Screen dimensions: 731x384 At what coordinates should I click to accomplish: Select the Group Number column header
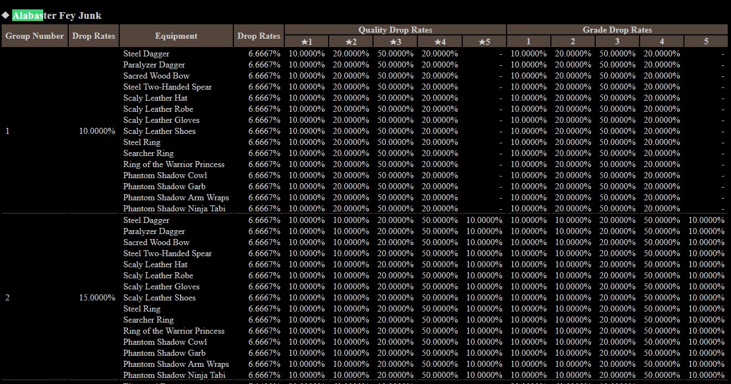click(x=35, y=36)
